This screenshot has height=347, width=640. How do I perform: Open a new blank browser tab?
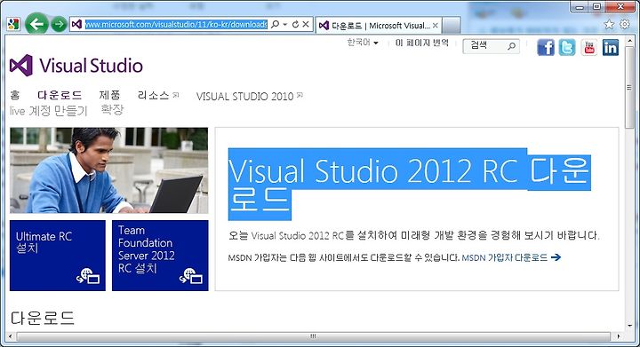click(x=452, y=25)
